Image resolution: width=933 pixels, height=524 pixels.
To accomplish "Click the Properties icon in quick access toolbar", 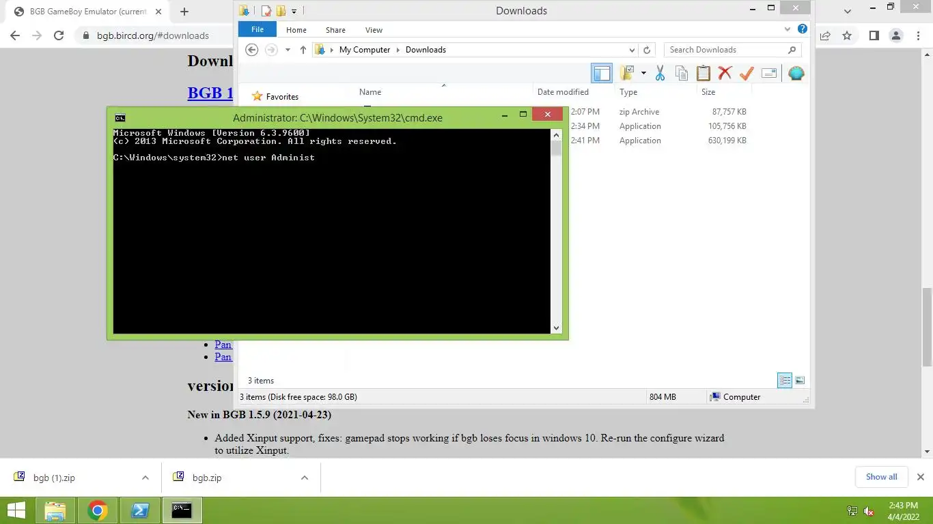I will click(x=267, y=10).
